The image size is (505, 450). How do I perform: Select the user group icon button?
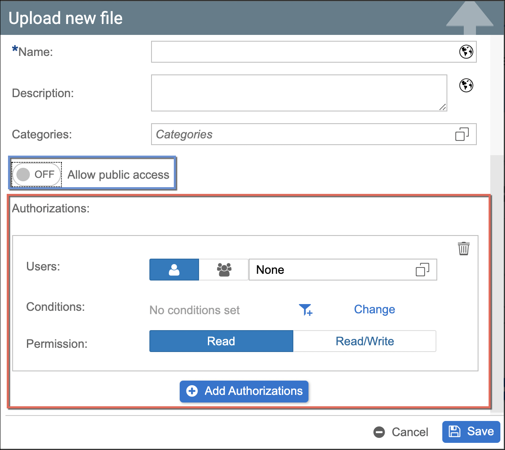[224, 270]
